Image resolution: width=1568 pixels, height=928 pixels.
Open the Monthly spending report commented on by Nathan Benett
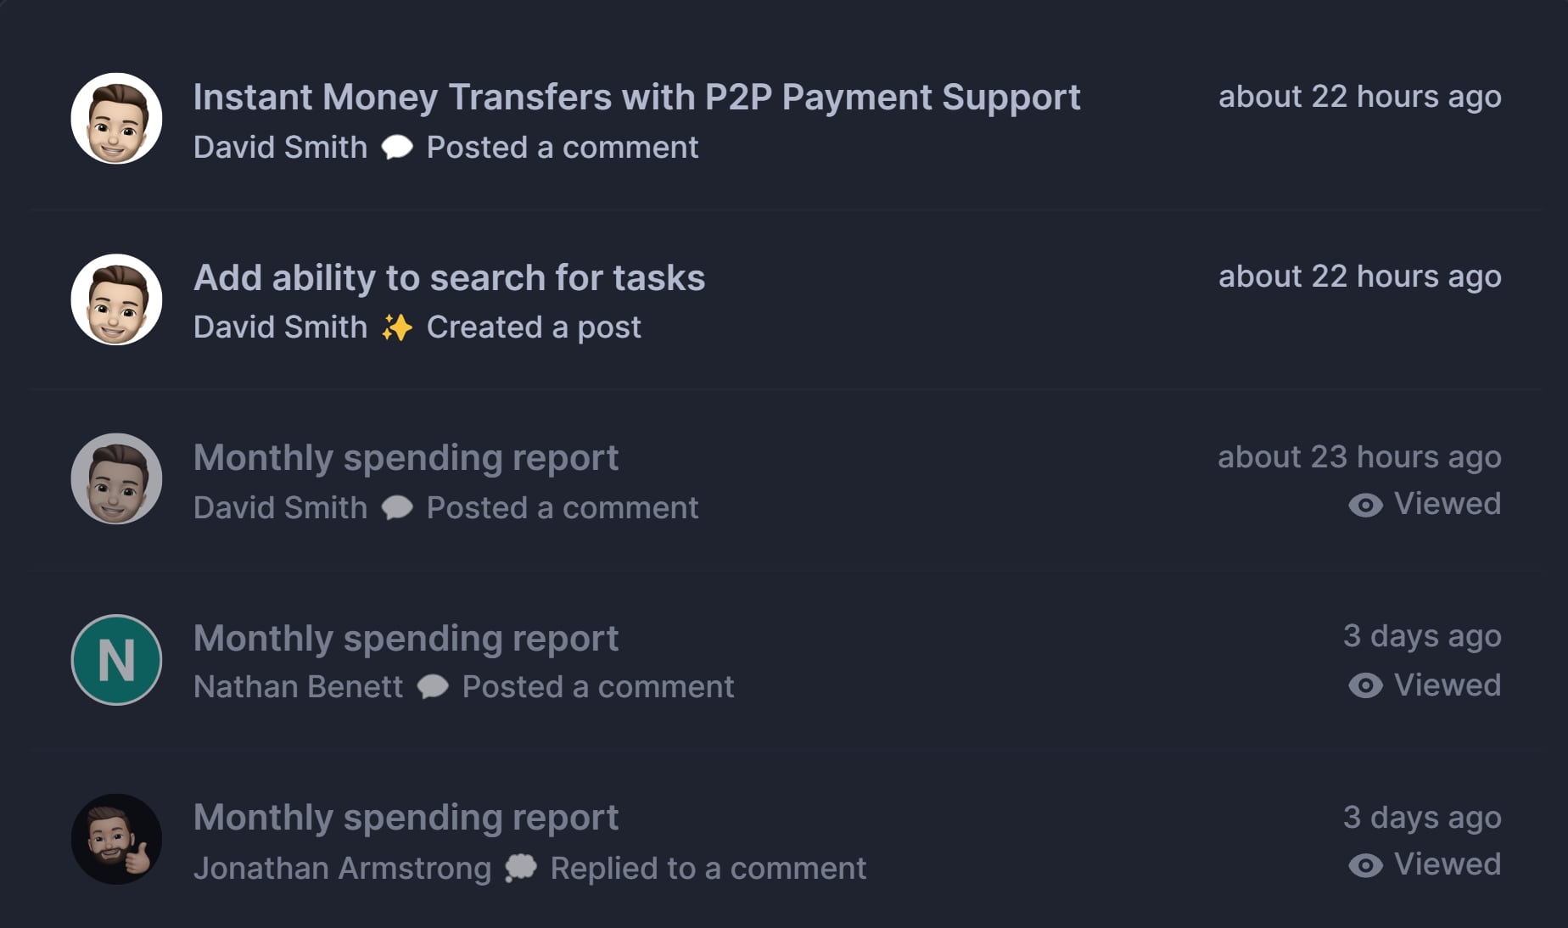click(406, 639)
